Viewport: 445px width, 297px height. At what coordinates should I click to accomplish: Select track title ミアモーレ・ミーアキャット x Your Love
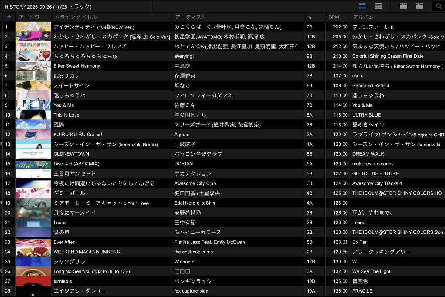101,203
